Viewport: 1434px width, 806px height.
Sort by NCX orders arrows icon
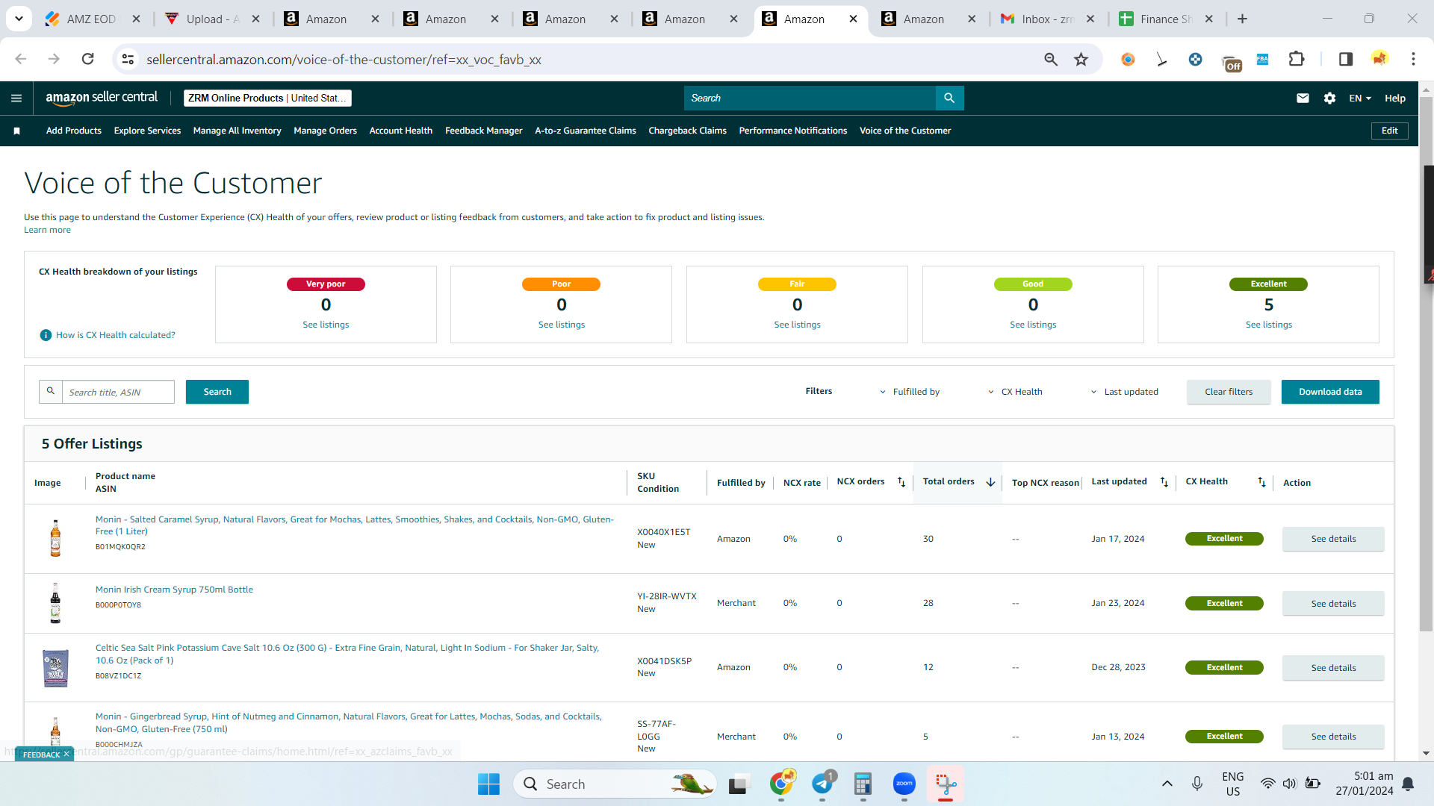[x=901, y=482]
